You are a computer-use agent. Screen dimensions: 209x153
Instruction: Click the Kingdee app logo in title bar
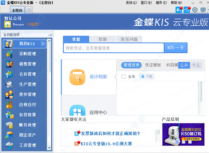[x=3, y=2]
